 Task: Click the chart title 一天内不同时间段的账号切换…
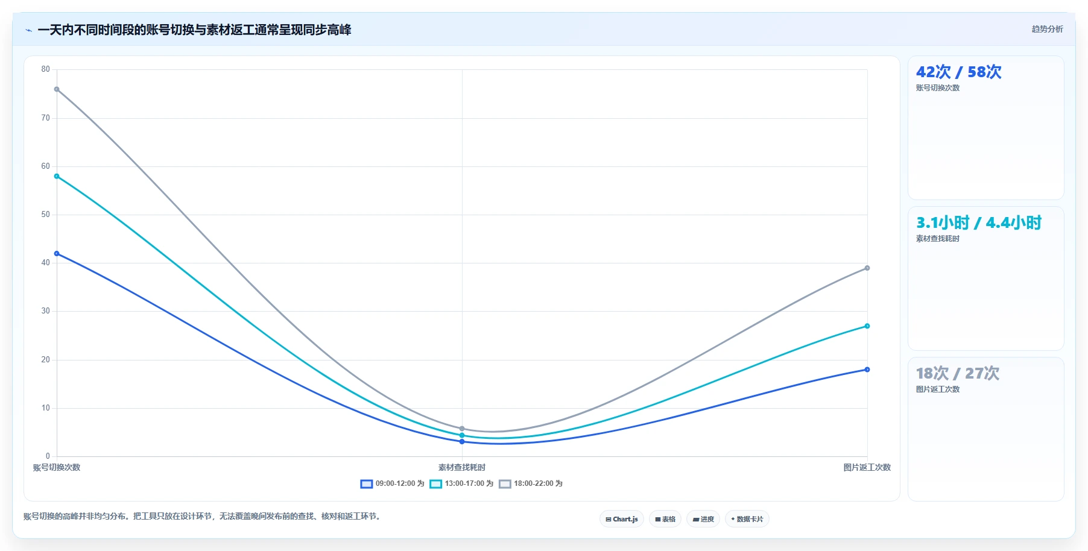coord(194,30)
